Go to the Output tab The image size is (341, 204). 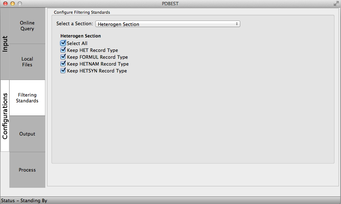[27, 134]
